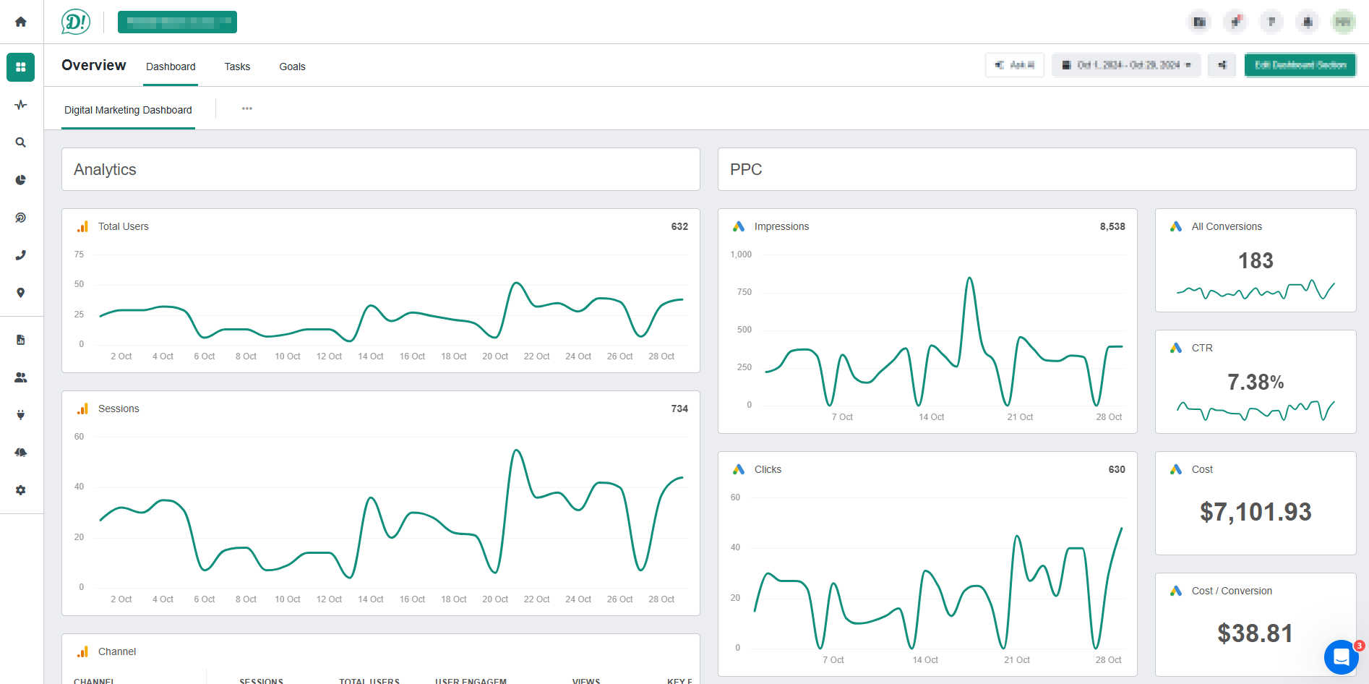The width and height of the screenshot is (1369, 684).
Task: Open the users people icon in sidebar
Action: click(21, 377)
